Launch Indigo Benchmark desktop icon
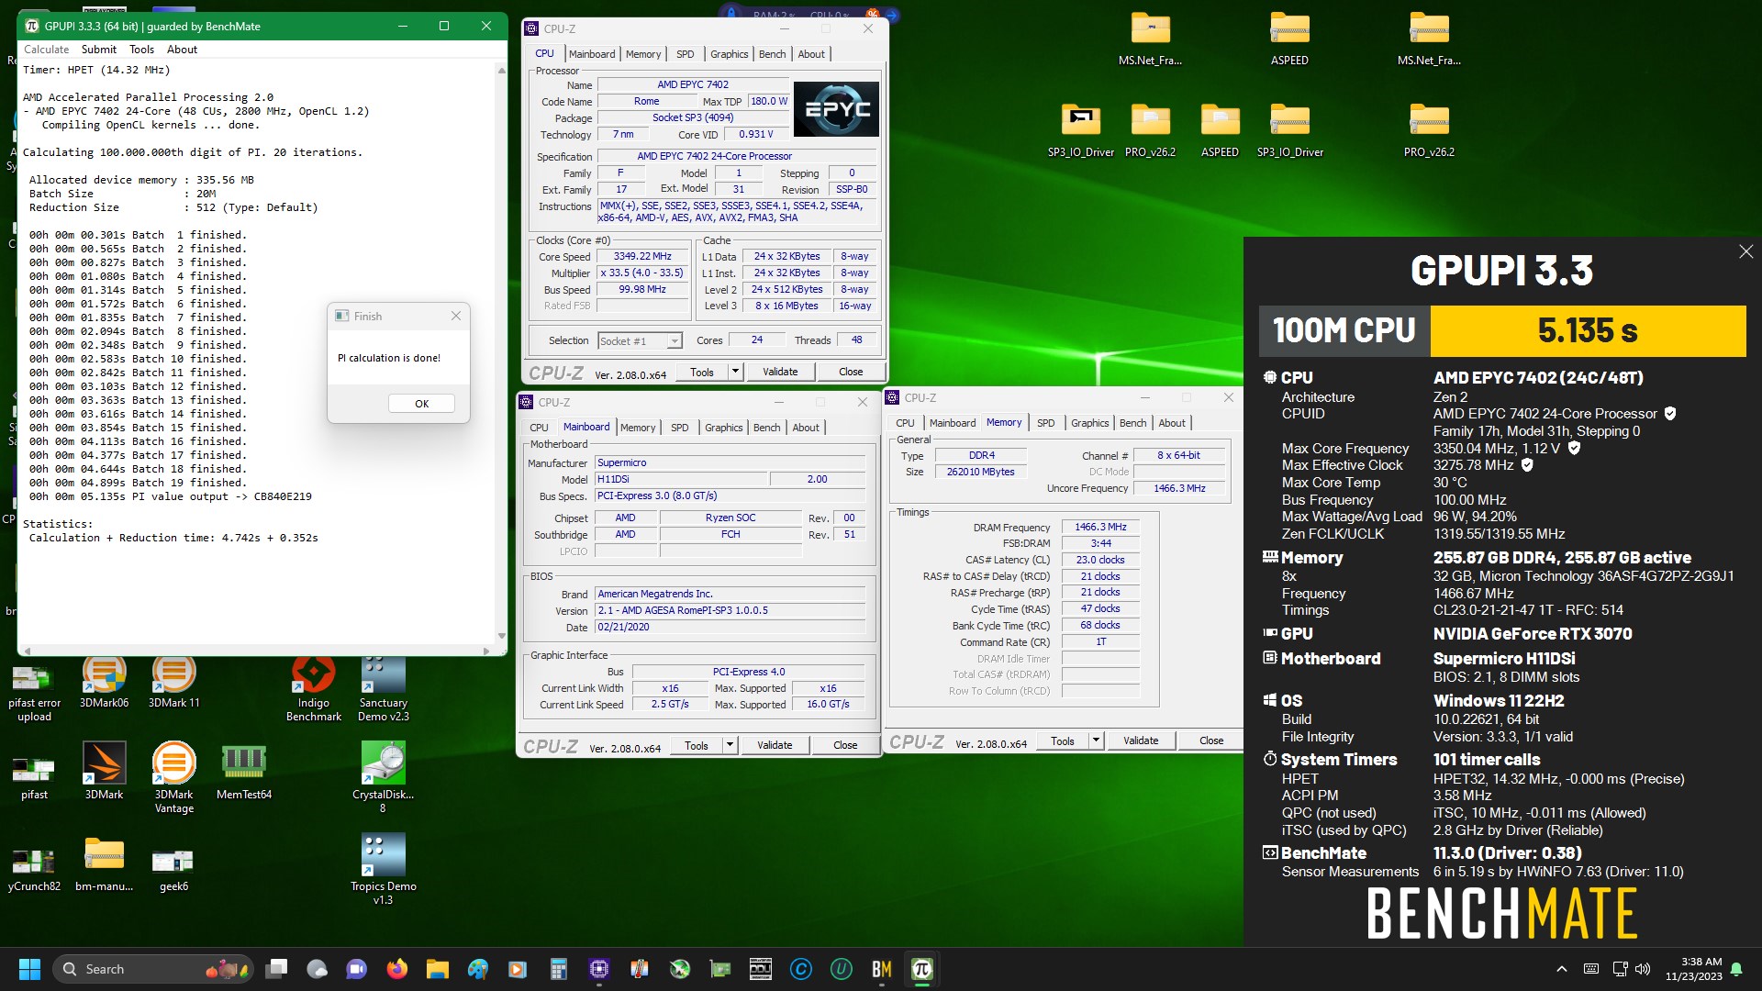 pos(313,690)
